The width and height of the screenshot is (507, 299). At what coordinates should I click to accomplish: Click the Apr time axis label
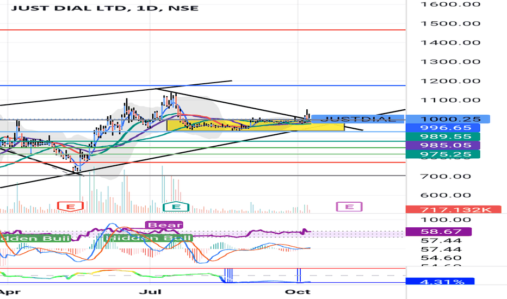click(10, 292)
